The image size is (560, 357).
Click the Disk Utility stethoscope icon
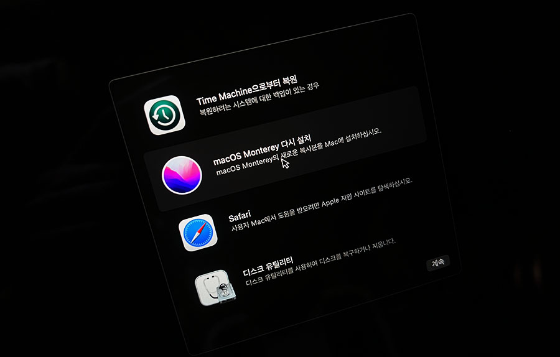pyautogui.click(x=215, y=288)
